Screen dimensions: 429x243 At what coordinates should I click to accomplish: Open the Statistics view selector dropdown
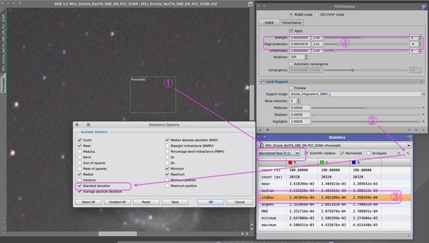[409, 146]
